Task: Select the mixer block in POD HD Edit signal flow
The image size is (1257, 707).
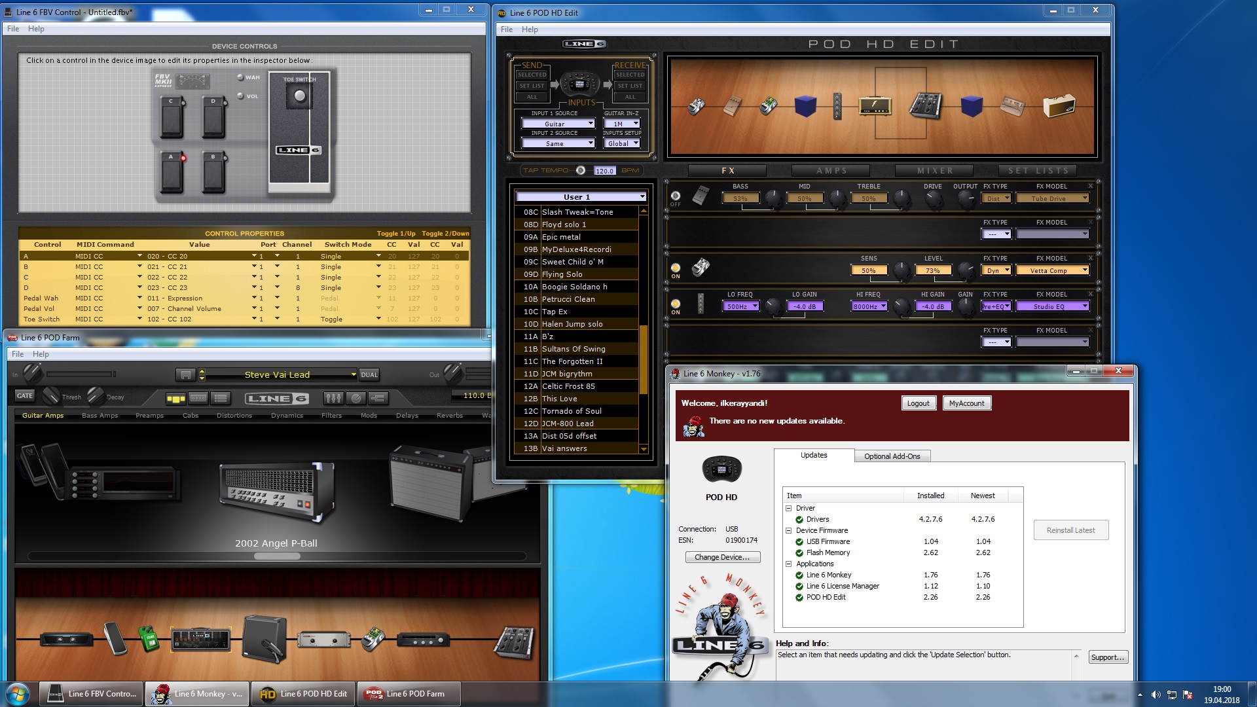Action: pyautogui.click(x=926, y=105)
